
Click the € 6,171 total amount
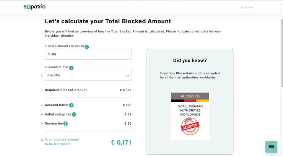[x=121, y=142]
